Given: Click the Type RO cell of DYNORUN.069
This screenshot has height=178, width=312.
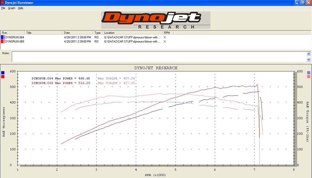Looking at the screenshot, I should [x=96, y=41].
